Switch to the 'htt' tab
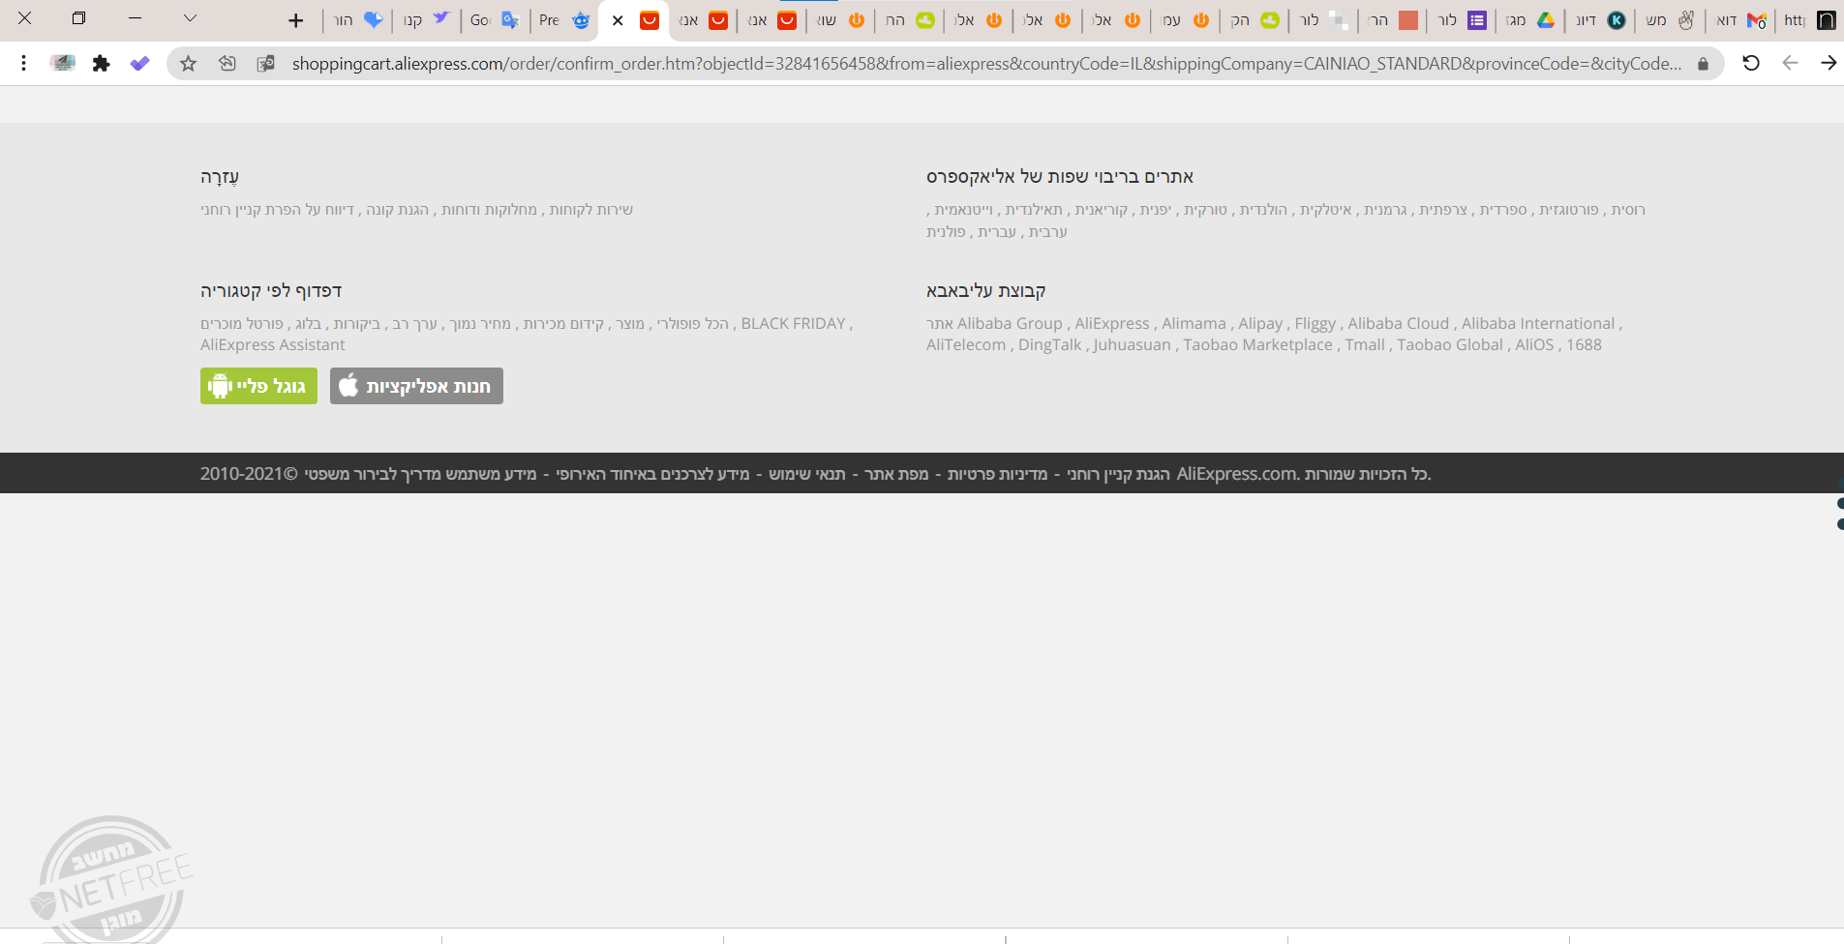Screen dimensions: 1844x944 1811,20
